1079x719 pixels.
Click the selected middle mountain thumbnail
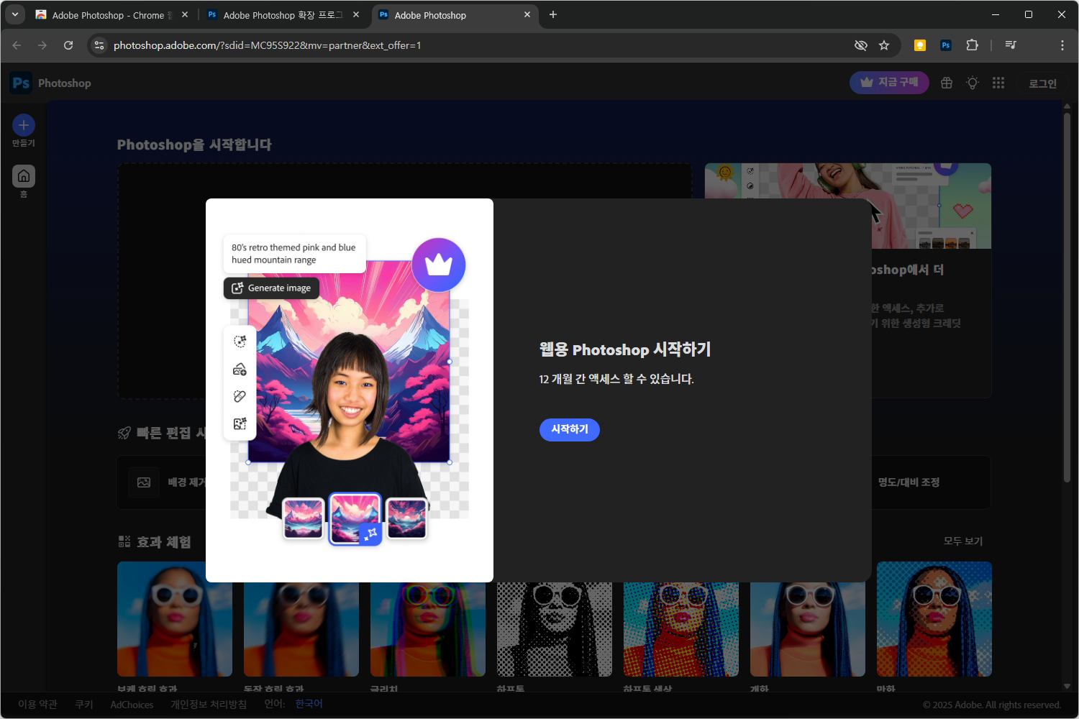pyautogui.click(x=355, y=518)
